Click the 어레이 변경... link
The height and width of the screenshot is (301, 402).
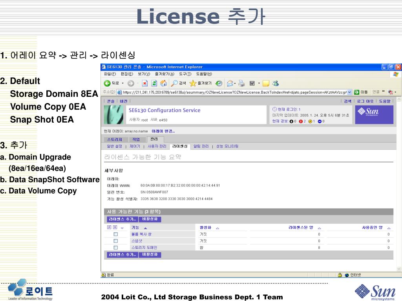tap(163, 131)
